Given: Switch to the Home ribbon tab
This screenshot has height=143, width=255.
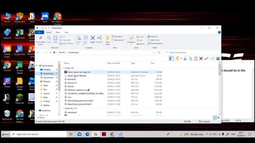Looking at the screenshot, I should pos(49,33).
